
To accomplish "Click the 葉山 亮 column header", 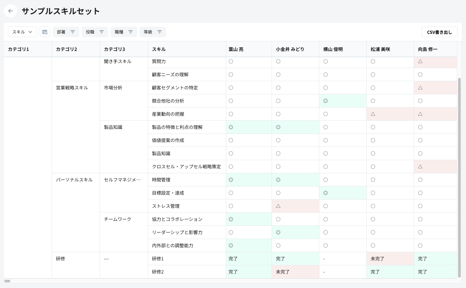I will (x=236, y=49).
